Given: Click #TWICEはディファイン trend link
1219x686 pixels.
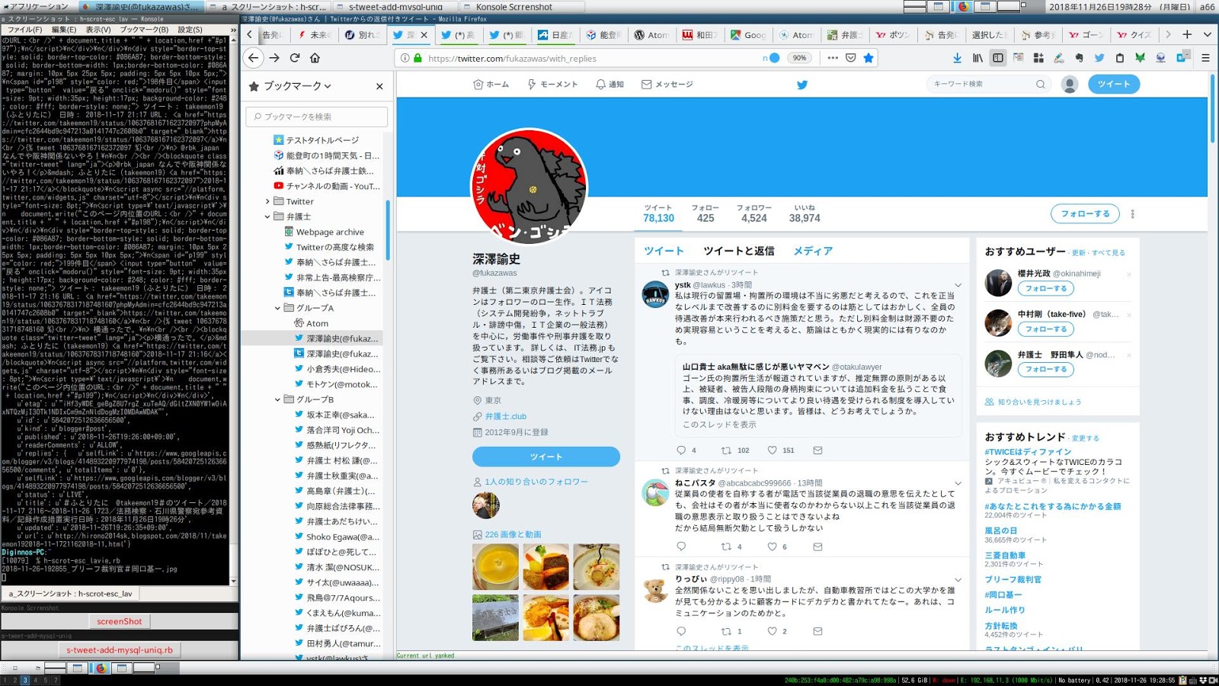Looking at the screenshot, I should [x=1028, y=452].
